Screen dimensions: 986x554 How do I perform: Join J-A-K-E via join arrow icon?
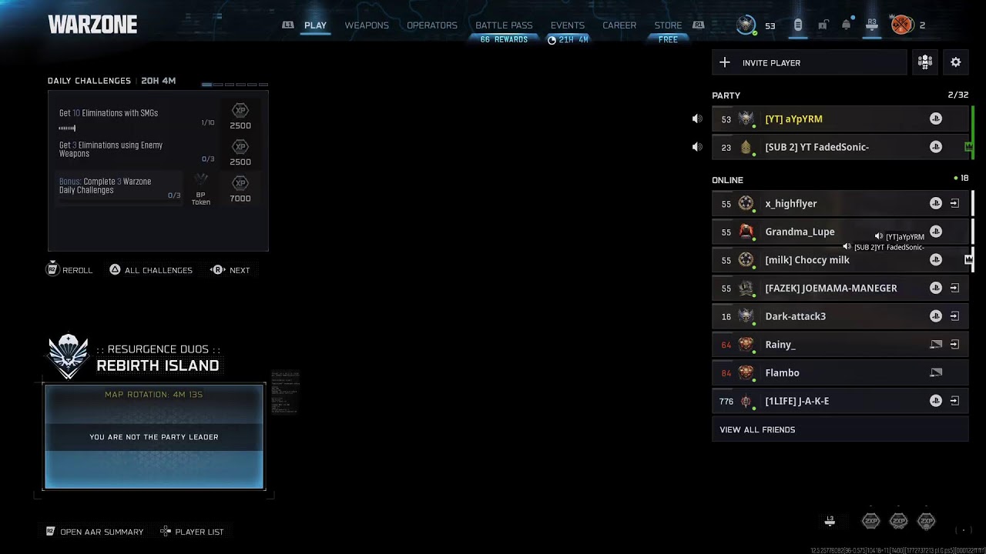pos(954,401)
